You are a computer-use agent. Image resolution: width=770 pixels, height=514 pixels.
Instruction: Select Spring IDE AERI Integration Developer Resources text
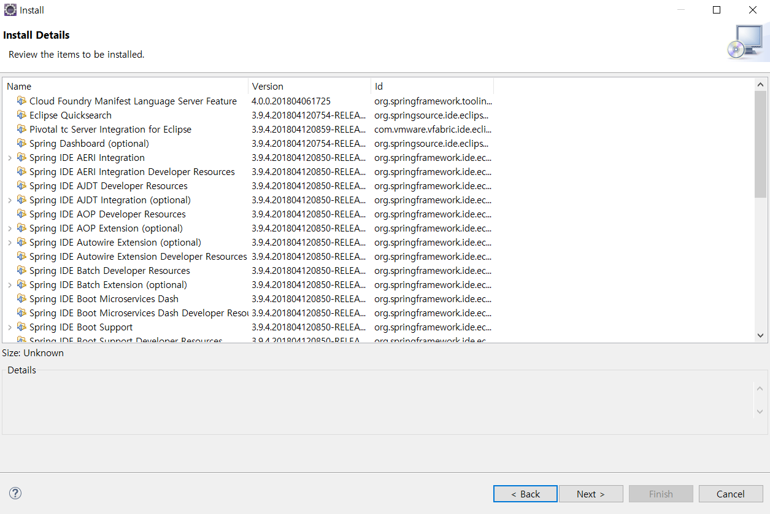132,171
